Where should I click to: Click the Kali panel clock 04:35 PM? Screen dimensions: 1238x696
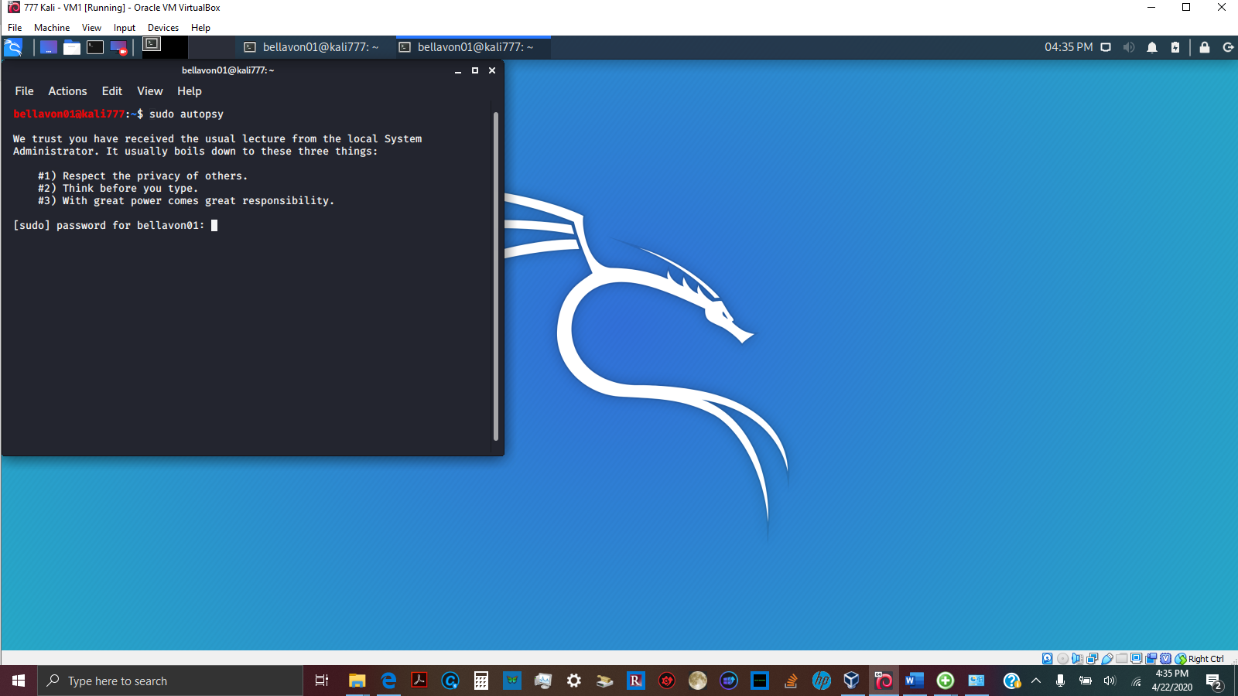[1069, 47]
